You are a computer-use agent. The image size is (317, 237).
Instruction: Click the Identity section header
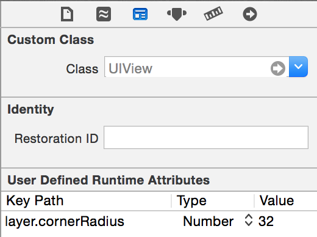coord(30,109)
